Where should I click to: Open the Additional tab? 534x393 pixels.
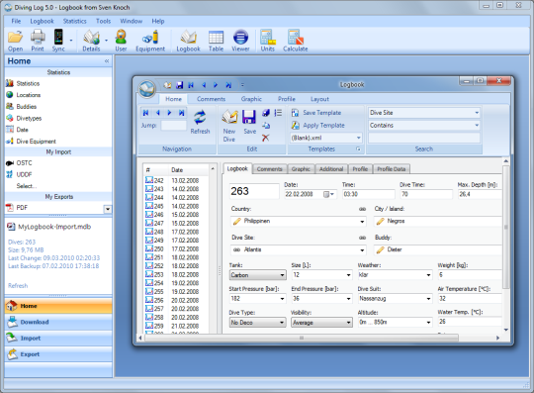tap(331, 169)
